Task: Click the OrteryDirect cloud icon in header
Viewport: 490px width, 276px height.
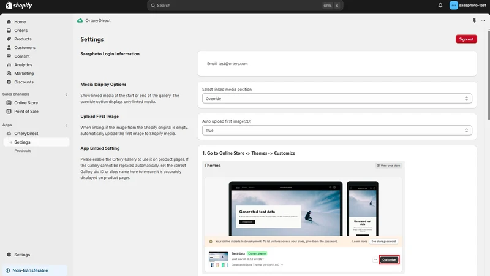Action: click(x=80, y=20)
